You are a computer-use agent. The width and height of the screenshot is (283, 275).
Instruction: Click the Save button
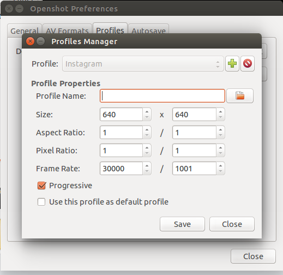click(182, 224)
